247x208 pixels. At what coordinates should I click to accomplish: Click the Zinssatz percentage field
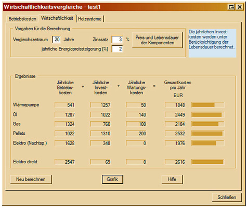118,40
